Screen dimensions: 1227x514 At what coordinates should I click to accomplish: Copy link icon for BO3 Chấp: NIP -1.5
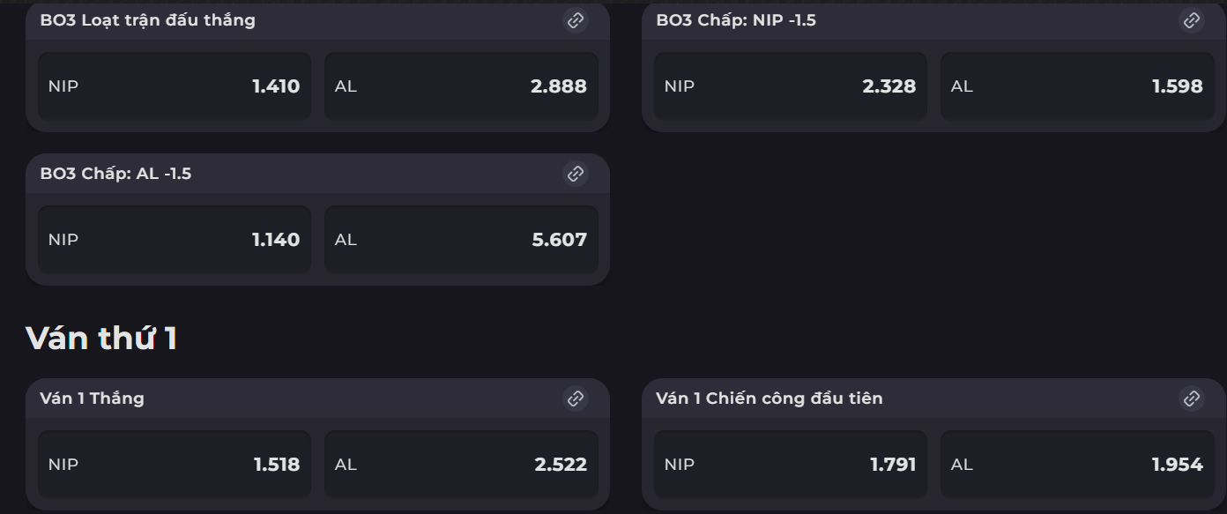pos(1192,20)
